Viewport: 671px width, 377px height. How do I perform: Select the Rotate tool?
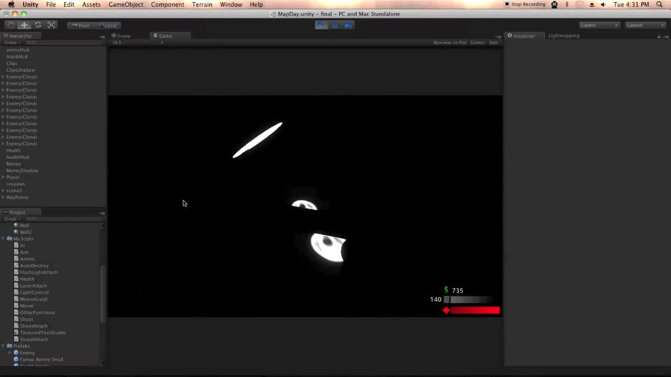point(38,25)
